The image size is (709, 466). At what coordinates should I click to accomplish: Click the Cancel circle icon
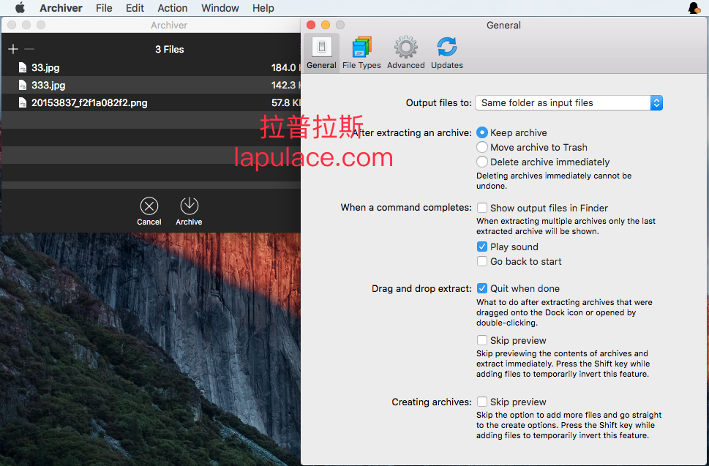click(x=149, y=206)
